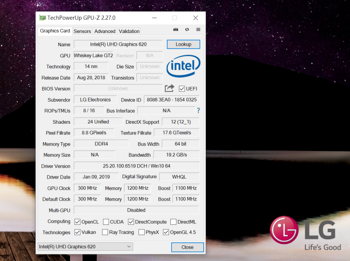Click the Shaders value 24 Unified

[98, 122]
